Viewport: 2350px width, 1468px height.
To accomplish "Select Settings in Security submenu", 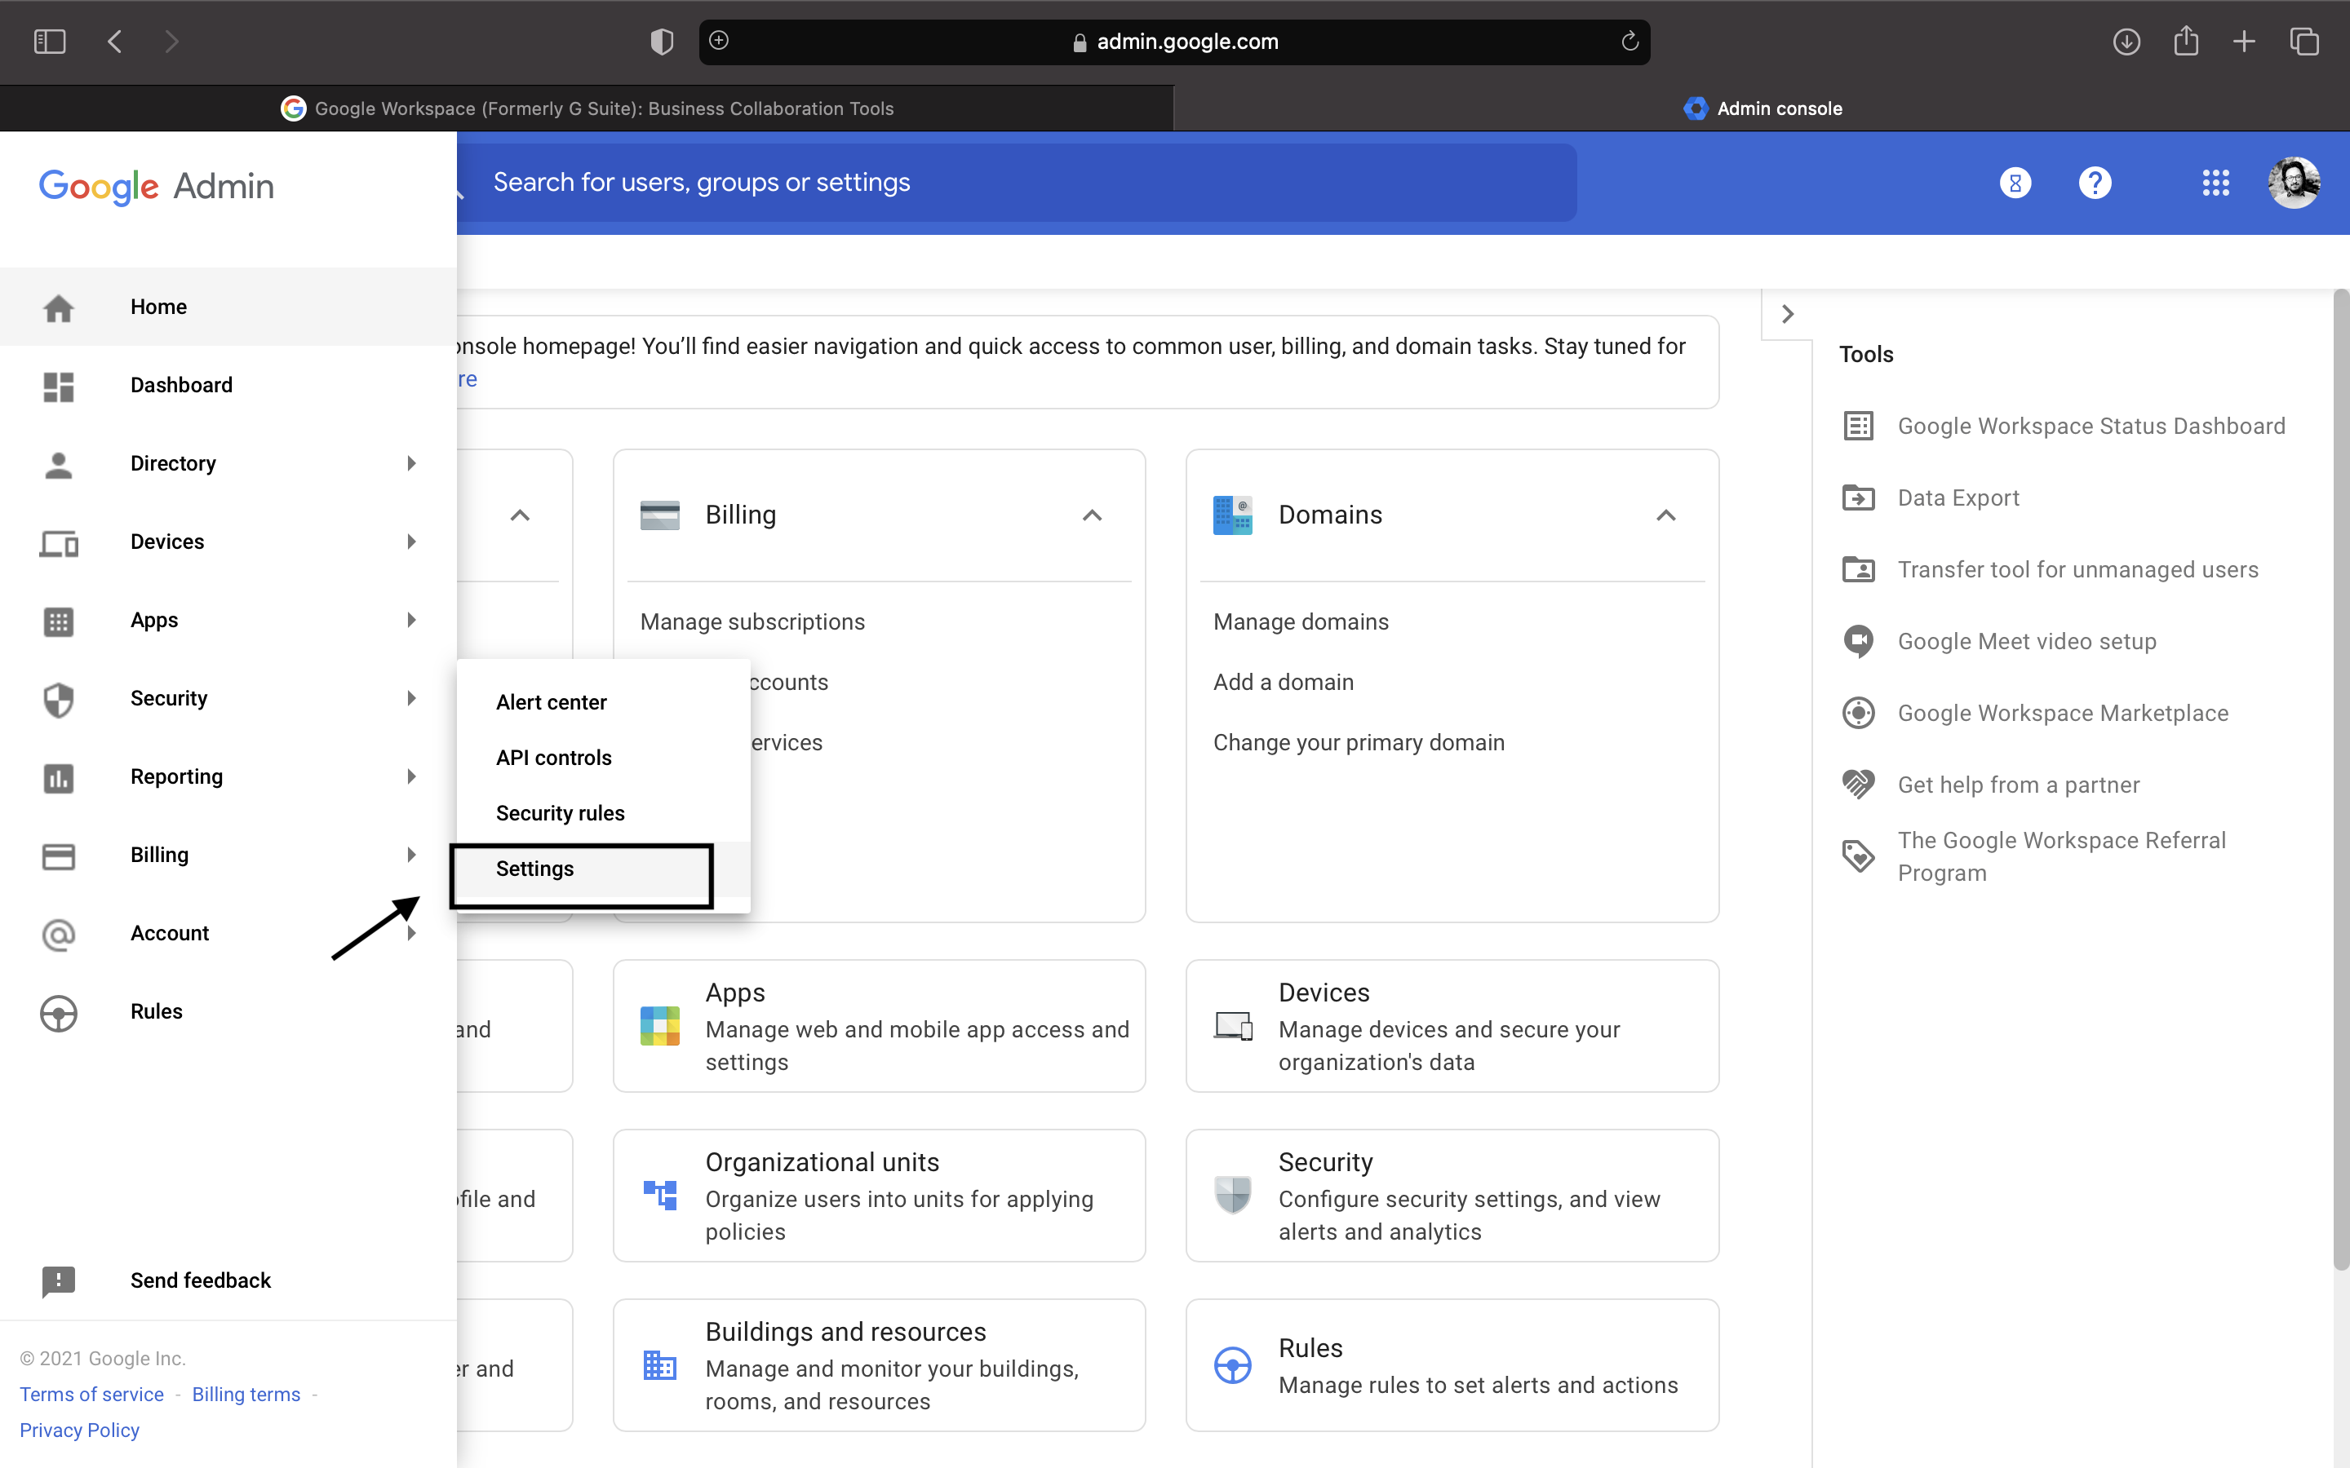I will [535, 869].
